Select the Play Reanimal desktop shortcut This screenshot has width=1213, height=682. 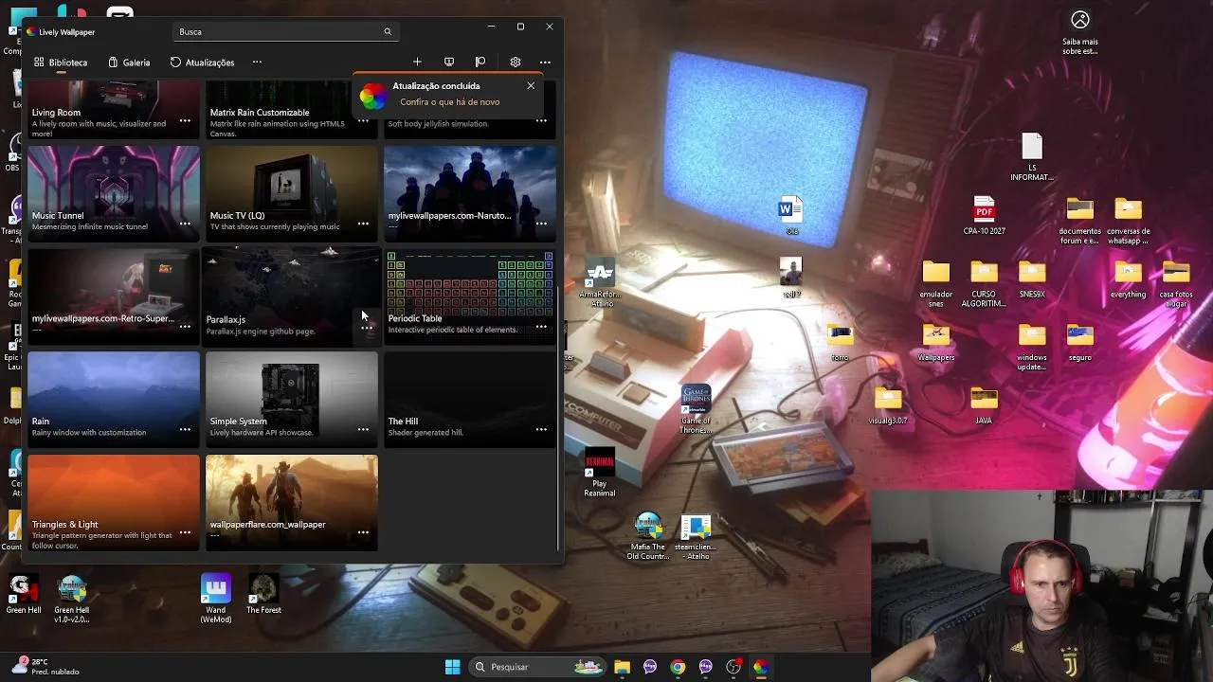599,473
